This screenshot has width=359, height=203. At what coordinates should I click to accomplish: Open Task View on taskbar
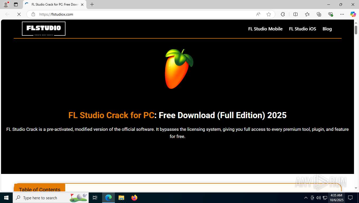coord(95,198)
